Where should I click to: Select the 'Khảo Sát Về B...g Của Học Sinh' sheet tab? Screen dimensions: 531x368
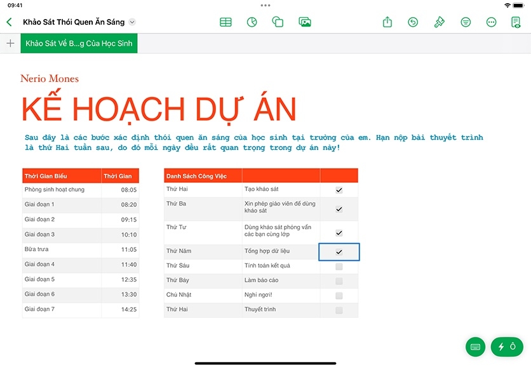coord(79,44)
